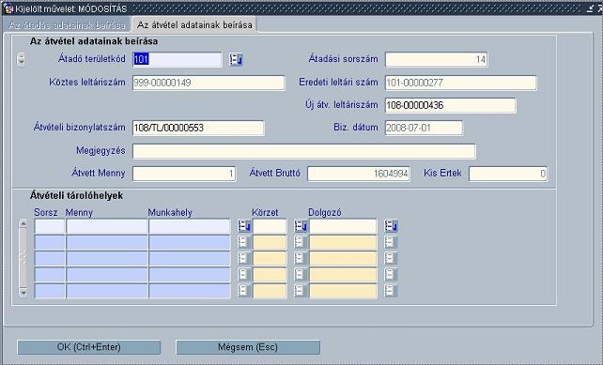This screenshot has height=365, width=603.
Task: Click the Köztes leltáriszám field
Action: coord(209,83)
